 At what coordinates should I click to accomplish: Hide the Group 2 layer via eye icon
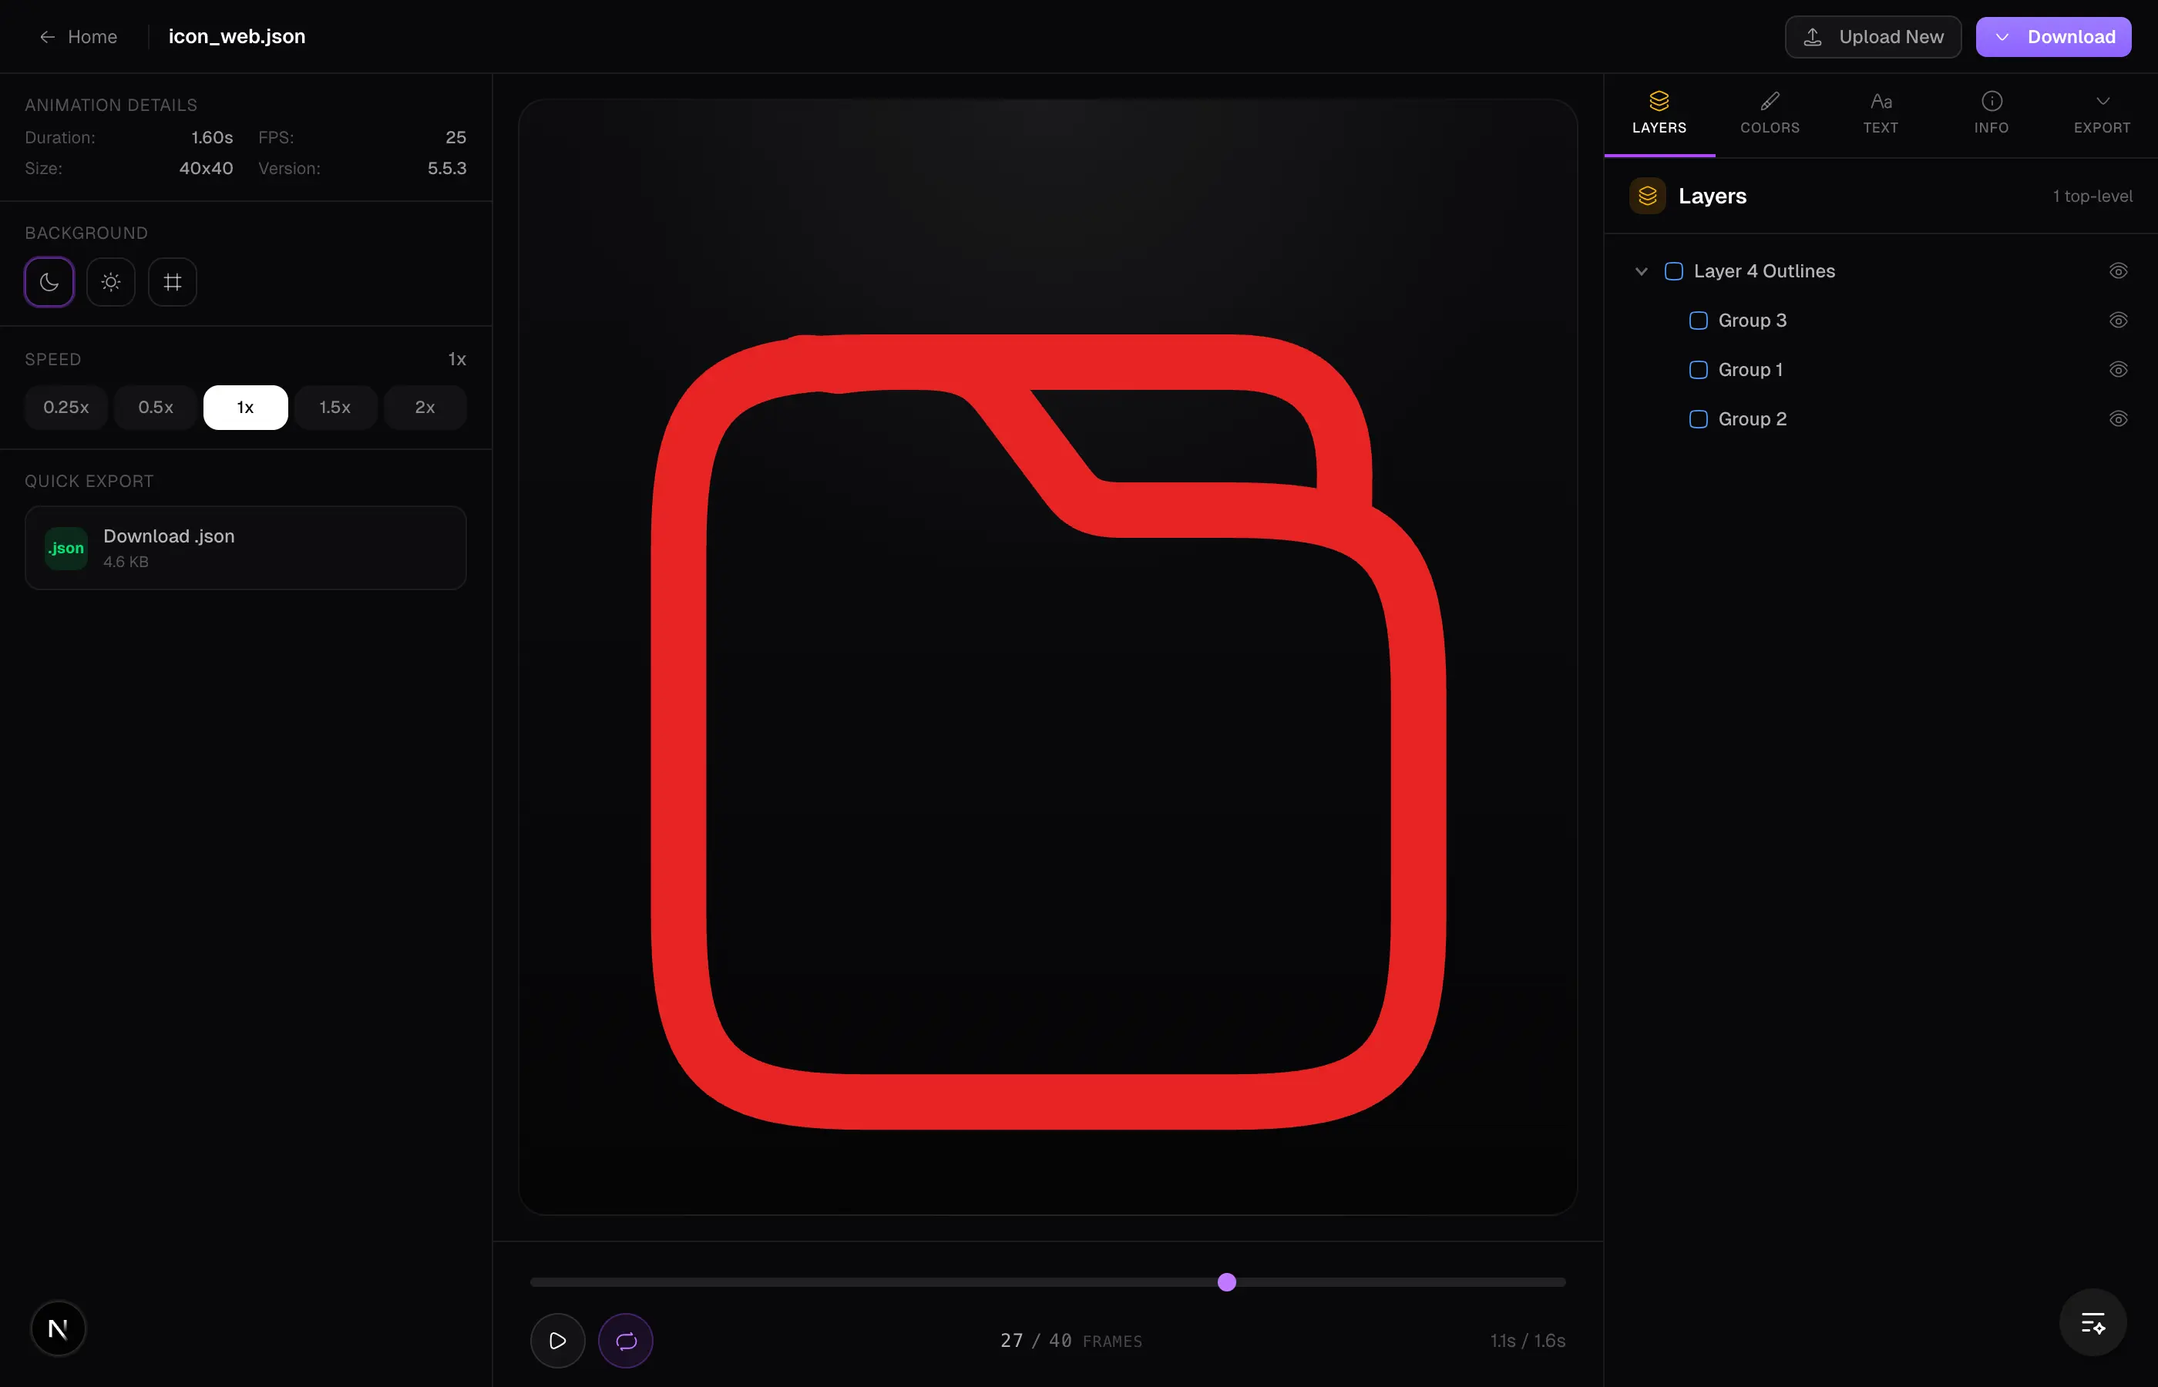point(2117,419)
